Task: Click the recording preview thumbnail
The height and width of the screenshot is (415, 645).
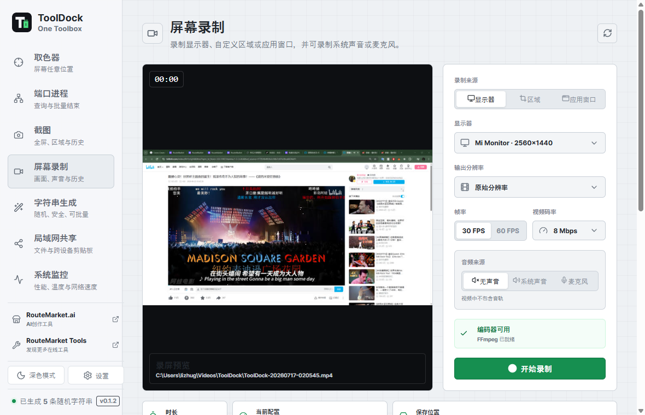Action: click(x=287, y=228)
